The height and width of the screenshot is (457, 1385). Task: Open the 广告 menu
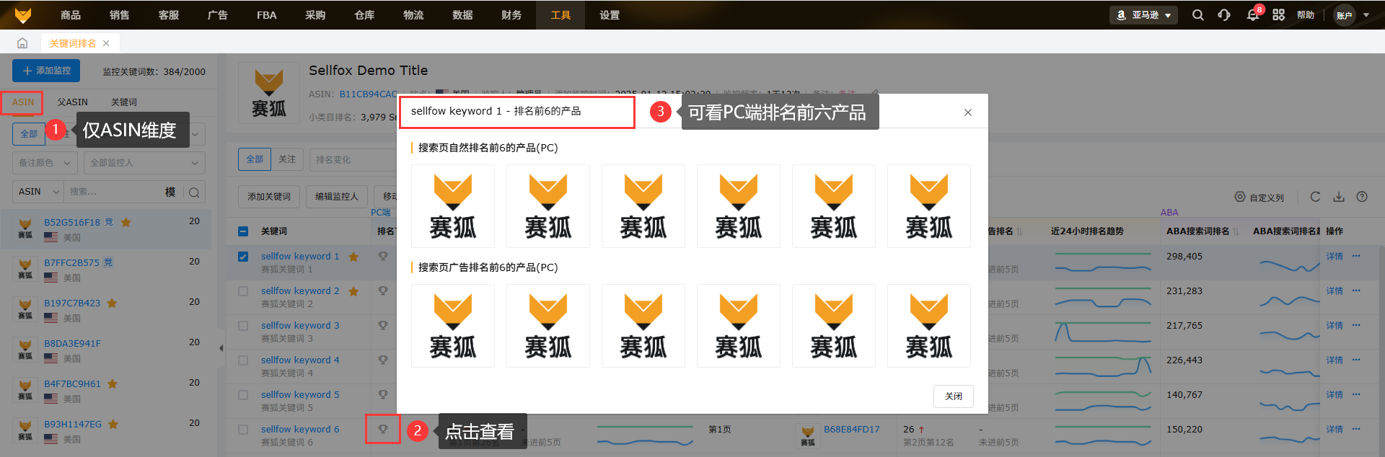coord(218,14)
